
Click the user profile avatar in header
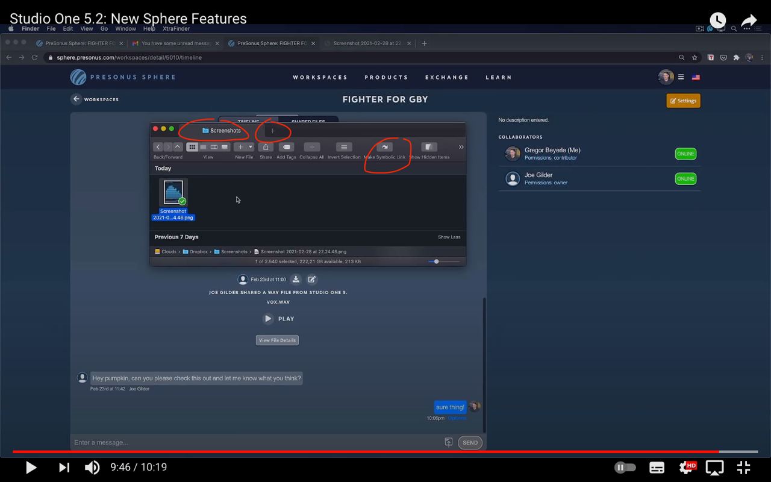coord(666,77)
